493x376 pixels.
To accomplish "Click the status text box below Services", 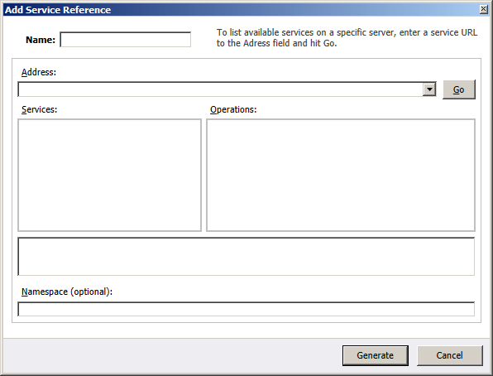I will click(247, 257).
